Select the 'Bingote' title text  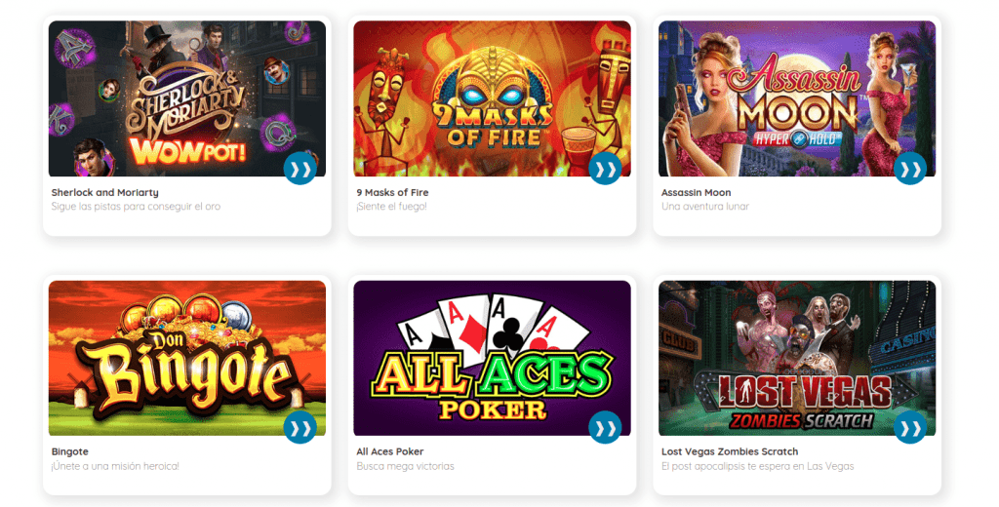pos(70,451)
